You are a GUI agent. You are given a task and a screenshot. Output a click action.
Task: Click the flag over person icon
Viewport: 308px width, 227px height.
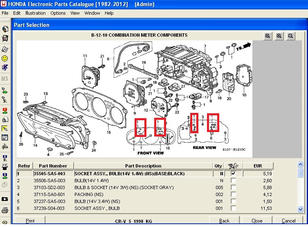click(x=5, y=99)
